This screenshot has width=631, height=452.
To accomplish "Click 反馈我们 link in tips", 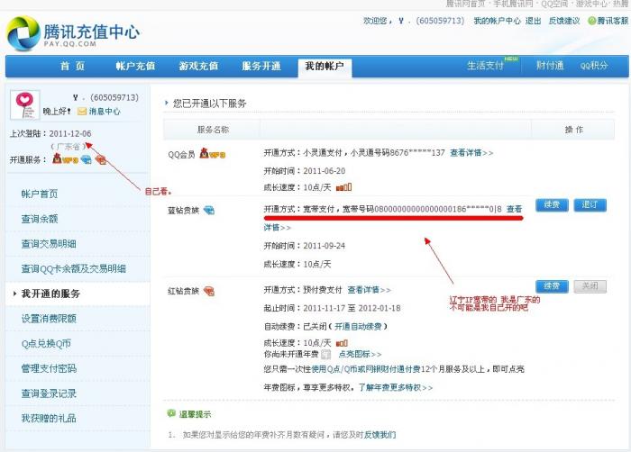I will (380, 435).
